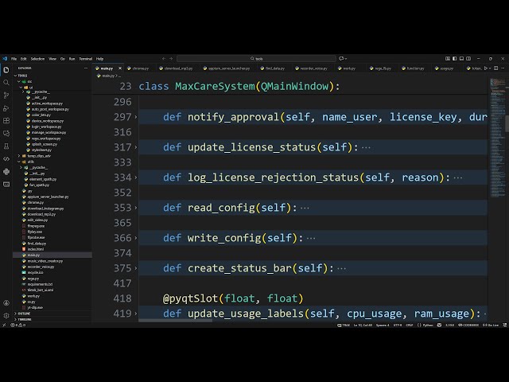509x382 pixels.
Task: Click the horizontal scrollbar beneath the code
Action: [175, 321]
